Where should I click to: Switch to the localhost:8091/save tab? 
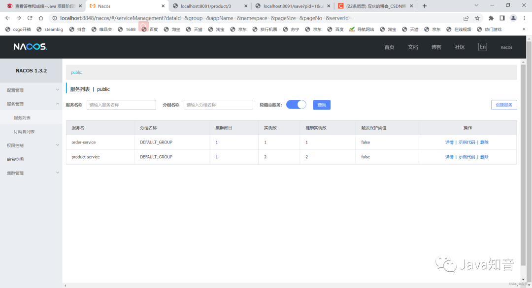pyautogui.click(x=293, y=6)
